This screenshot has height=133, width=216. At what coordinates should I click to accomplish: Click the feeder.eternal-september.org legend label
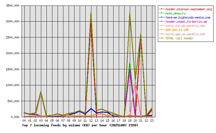(189, 9)
